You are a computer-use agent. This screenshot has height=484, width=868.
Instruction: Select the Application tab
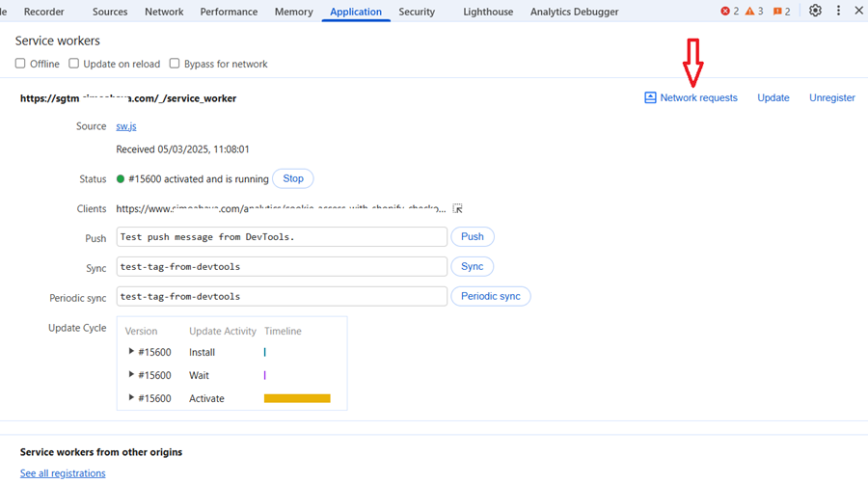coord(355,12)
